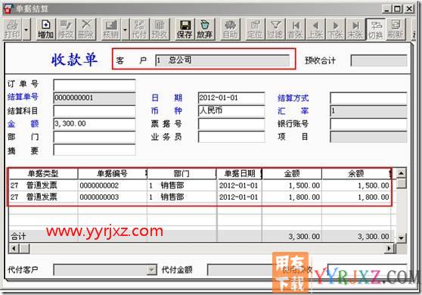Click the 部门 column header in table

click(x=182, y=174)
